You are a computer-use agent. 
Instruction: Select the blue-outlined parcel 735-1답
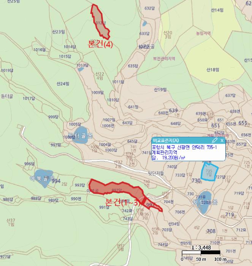(209, 172)
